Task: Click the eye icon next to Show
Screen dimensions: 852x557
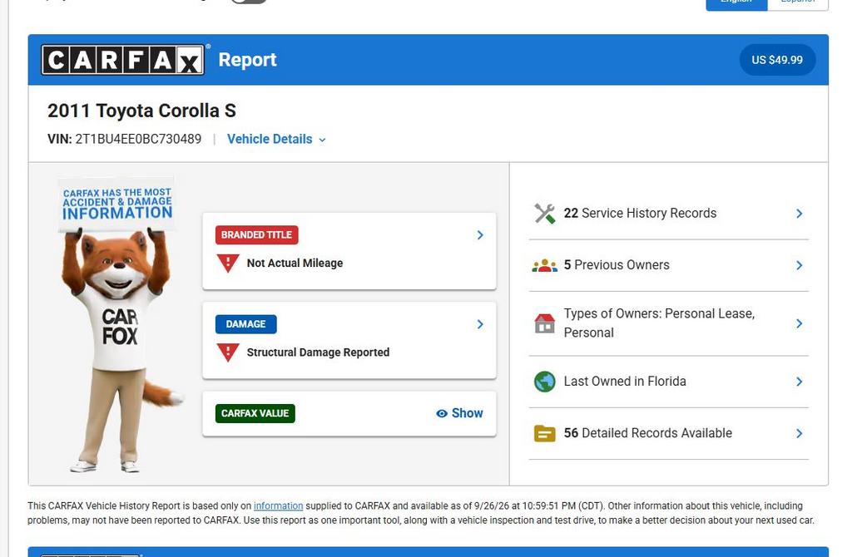Action: click(x=442, y=414)
